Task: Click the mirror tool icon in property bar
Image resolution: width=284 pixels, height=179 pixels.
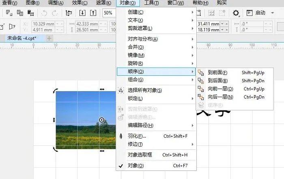Action: click(12, 27)
